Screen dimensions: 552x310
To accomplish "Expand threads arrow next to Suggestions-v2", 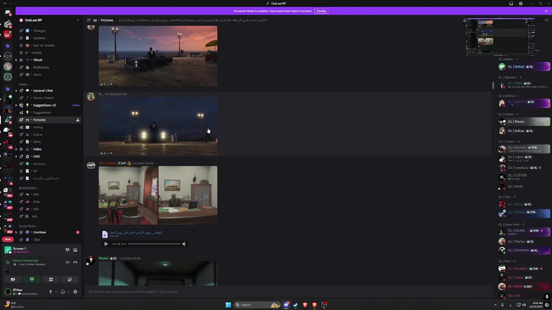I will coord(16,105).
